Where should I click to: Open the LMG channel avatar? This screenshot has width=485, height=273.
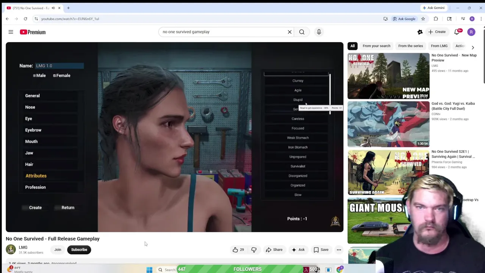pos(11,249)
